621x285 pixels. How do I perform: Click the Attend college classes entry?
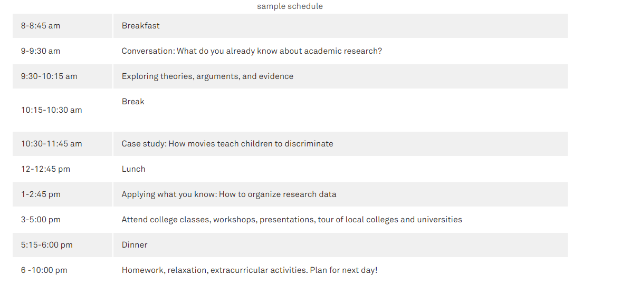pyautogui.click(x=292, y=220)
